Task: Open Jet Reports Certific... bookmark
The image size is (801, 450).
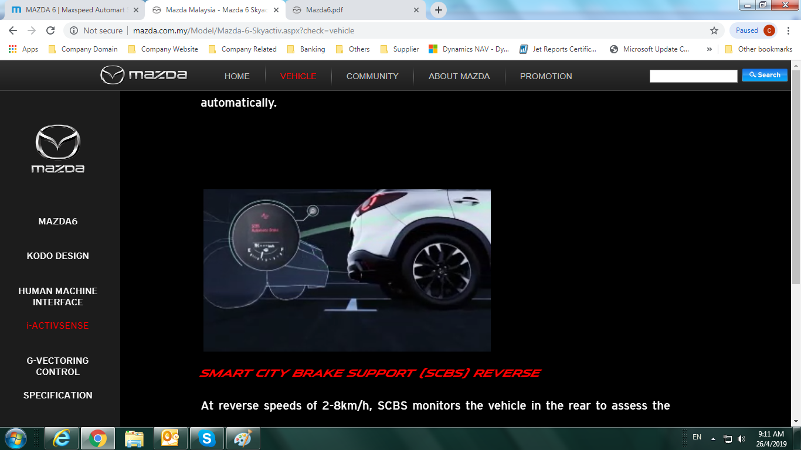Action: click(558, 49)
